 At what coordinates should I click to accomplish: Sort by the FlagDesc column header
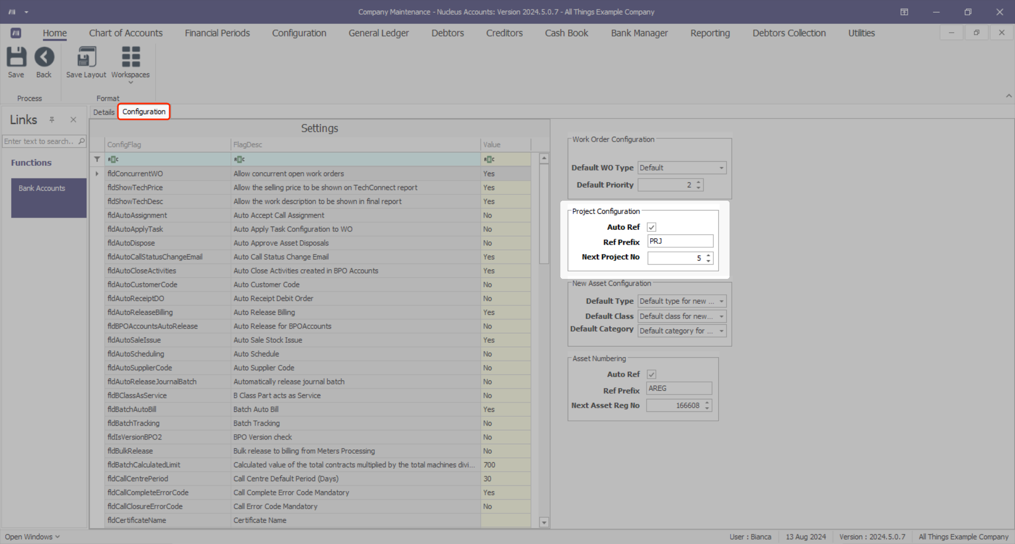[x=356, y=145]
